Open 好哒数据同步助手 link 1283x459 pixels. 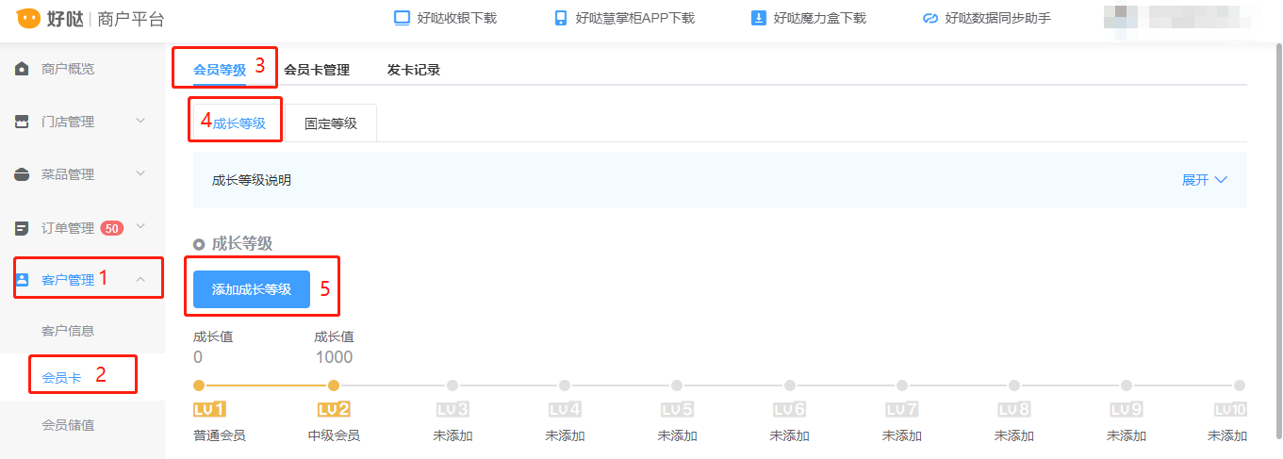point(986,18)
